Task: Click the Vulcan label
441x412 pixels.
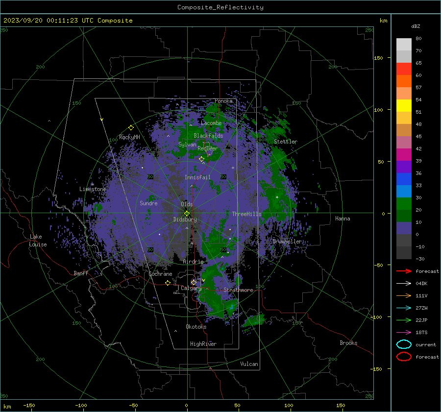Action: coord(249,364)
